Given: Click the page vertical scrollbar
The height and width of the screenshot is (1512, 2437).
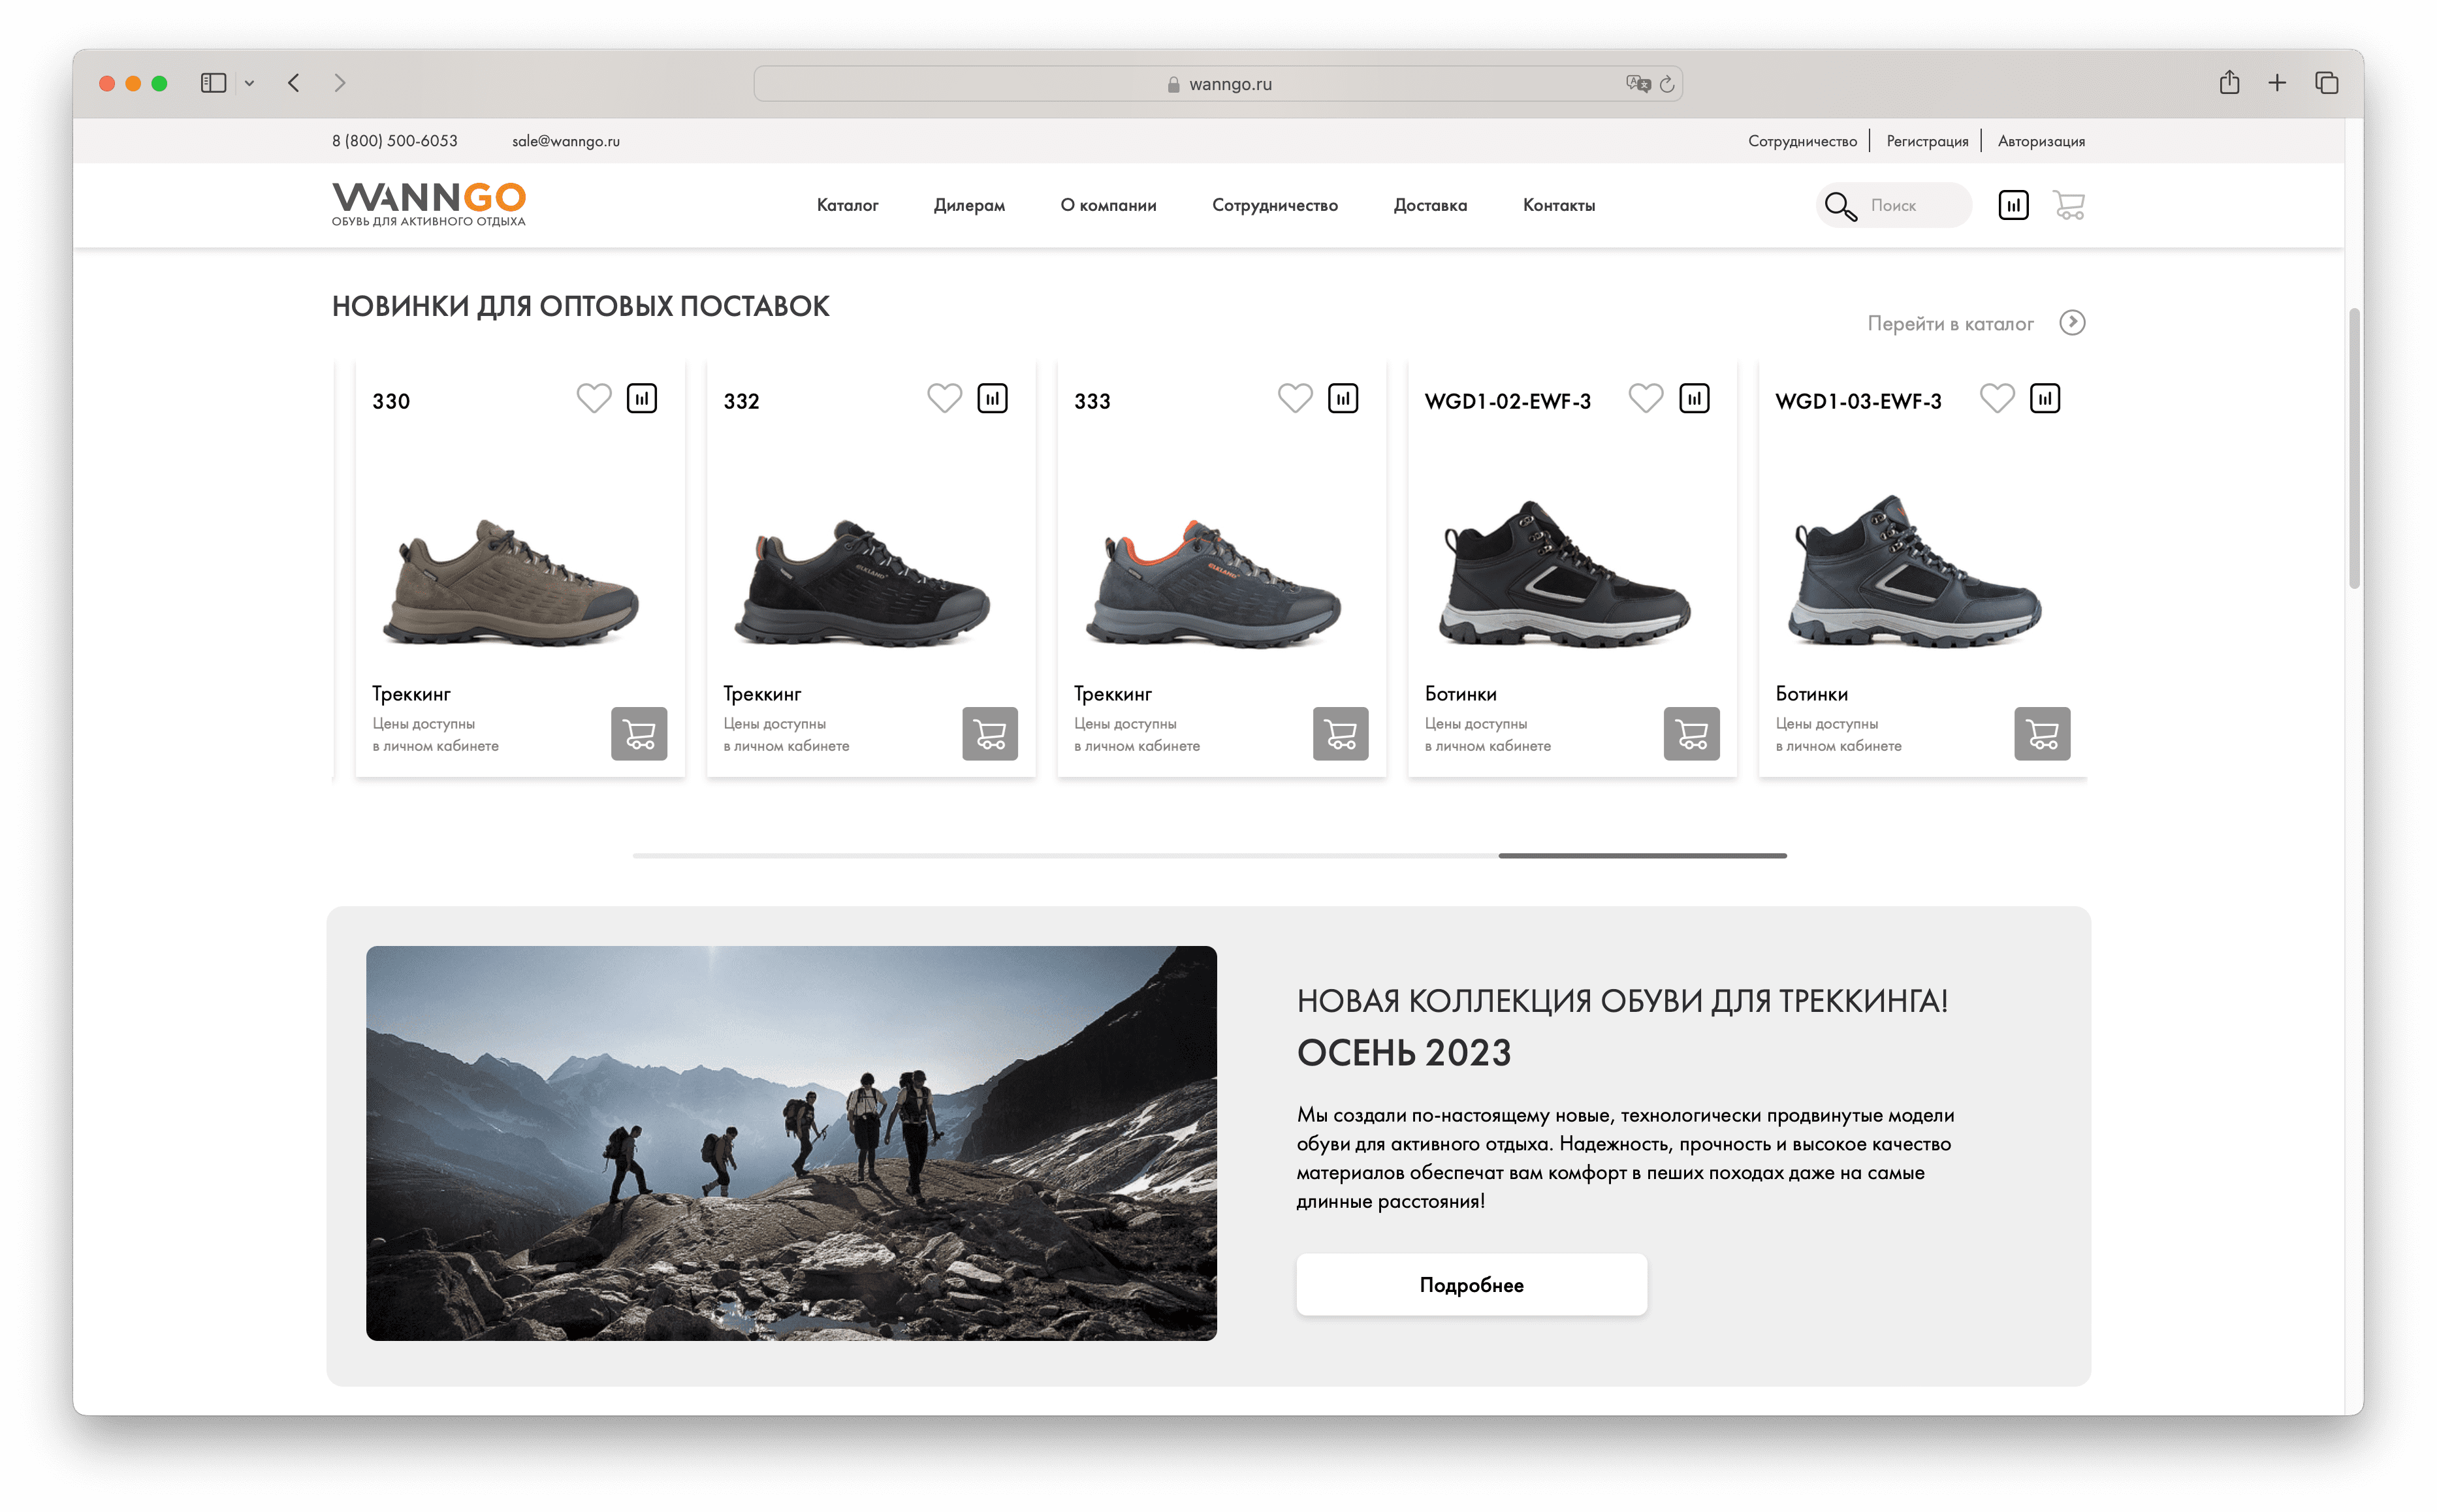Looking at the screenshot, I should (x=2354, y=448).
